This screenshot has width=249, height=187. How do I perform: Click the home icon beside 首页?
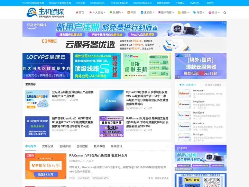tap(77, 12)
